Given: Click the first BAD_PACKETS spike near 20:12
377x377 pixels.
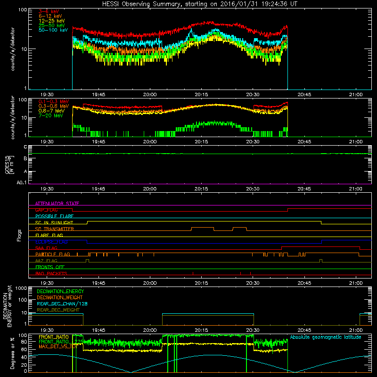Looking at the screenshot, I should [193, 273].
